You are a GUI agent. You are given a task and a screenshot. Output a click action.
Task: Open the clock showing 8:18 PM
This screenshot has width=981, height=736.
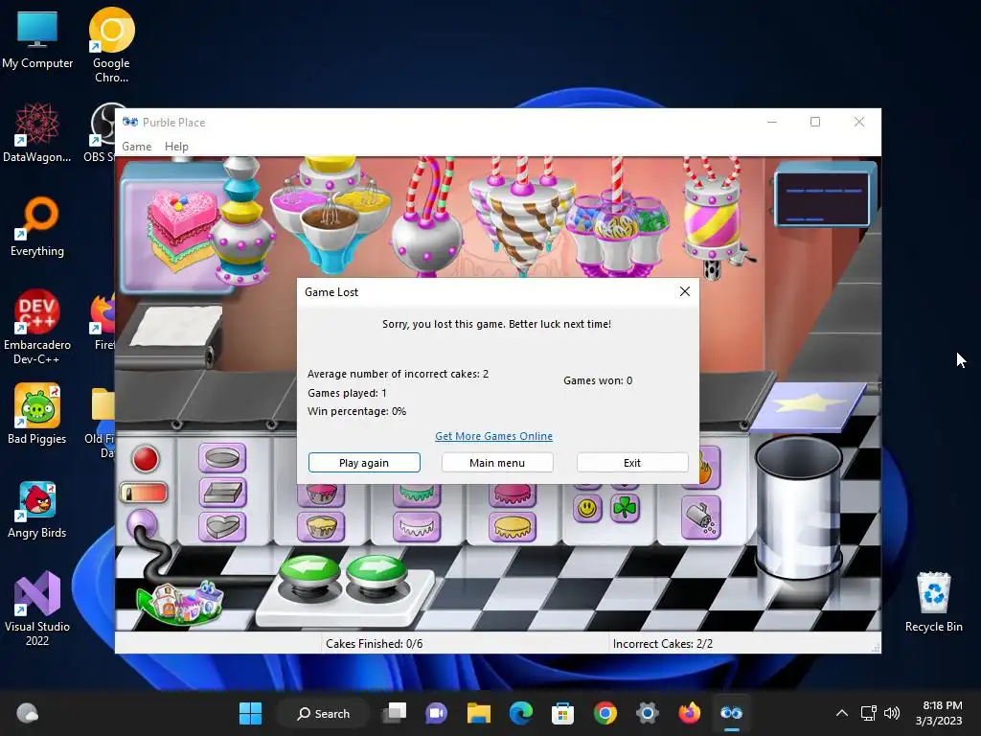point(939,713)
